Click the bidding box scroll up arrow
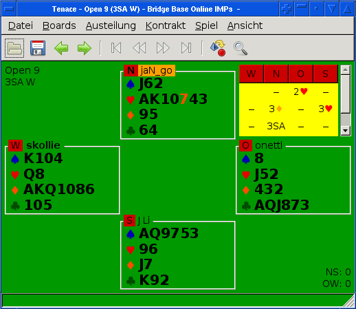 pos(346,70)
